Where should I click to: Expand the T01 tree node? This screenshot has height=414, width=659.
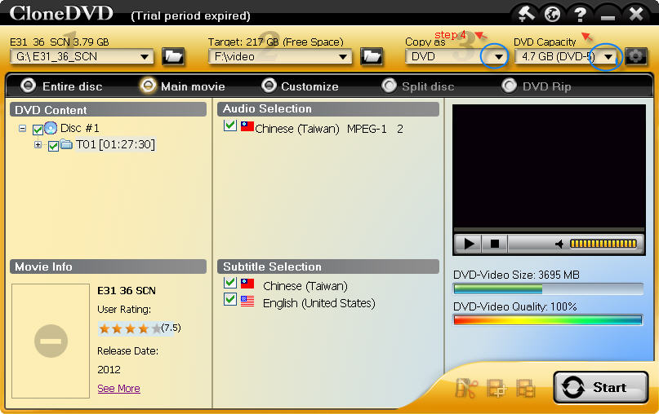click(38, 145)
